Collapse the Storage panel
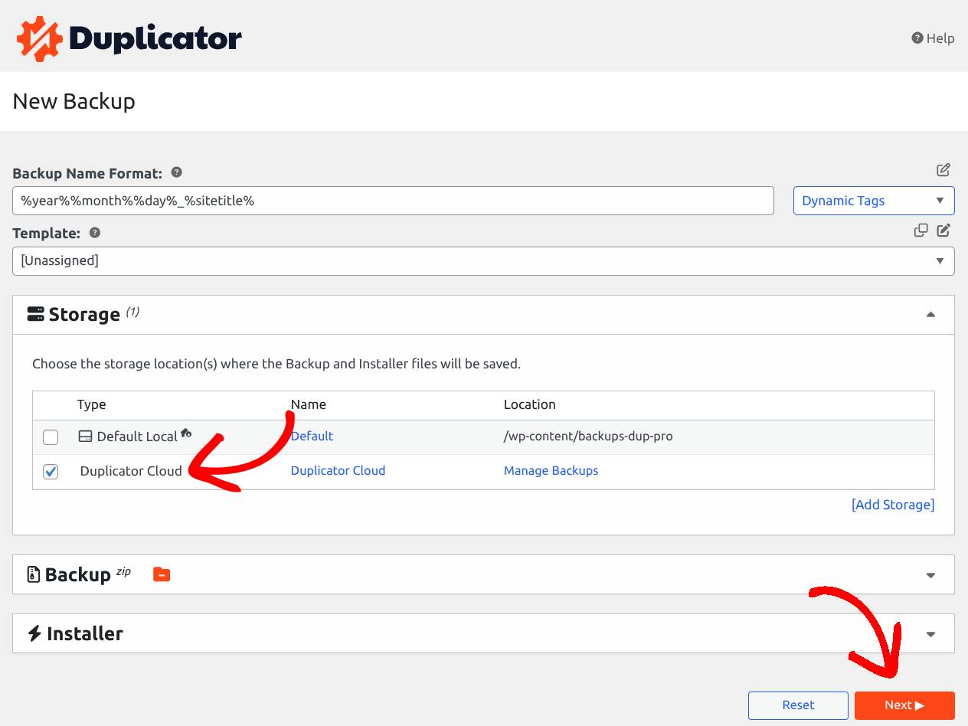 point(930,314)
